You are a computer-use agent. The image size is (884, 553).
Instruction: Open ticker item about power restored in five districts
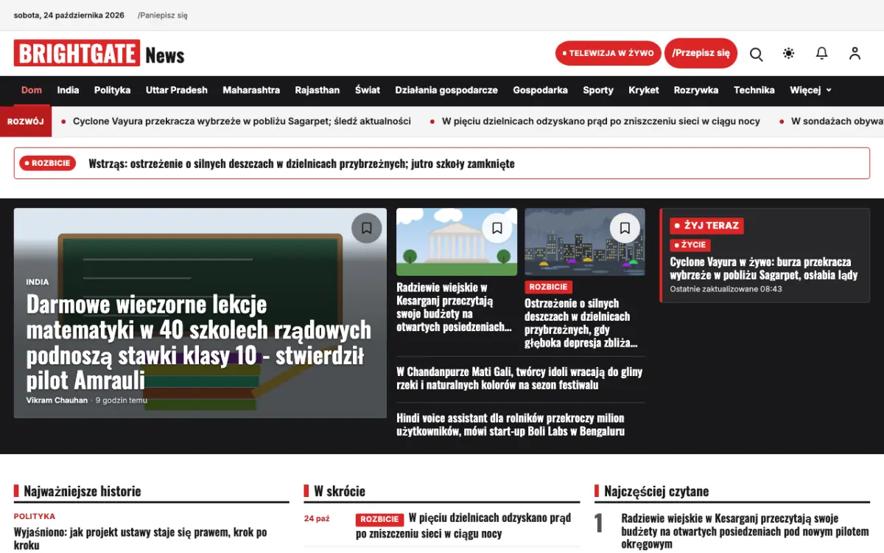[x=601, y=121]
